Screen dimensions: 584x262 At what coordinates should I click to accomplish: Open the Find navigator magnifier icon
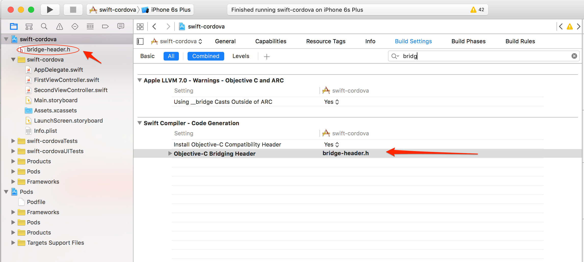pos(44,26)
